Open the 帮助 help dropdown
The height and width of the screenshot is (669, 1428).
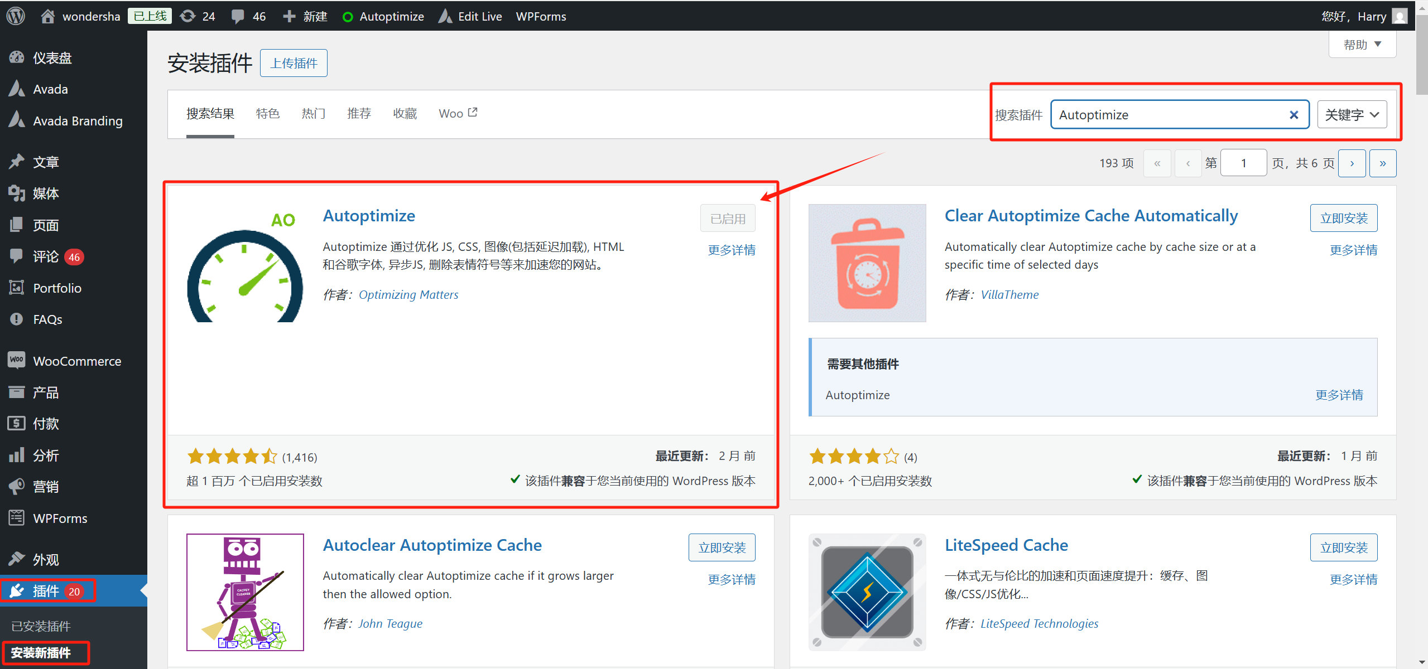(1362, 43)
